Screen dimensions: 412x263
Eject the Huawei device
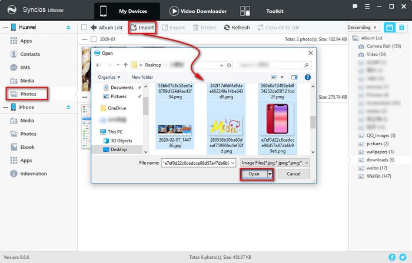pos(68,27)
